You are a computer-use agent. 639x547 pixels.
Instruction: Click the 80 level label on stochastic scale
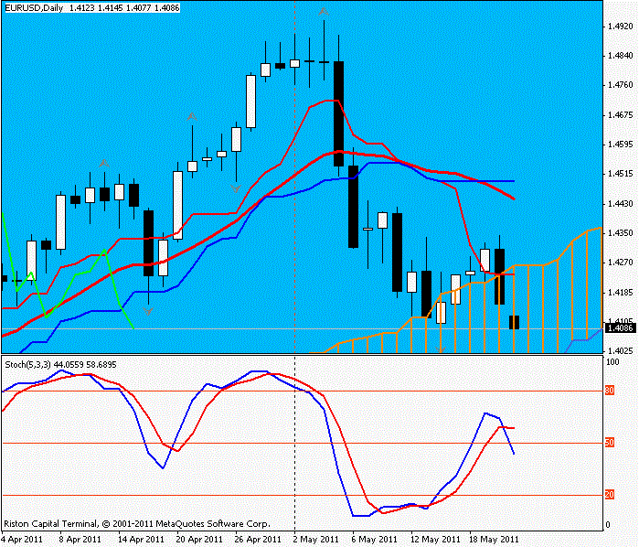click(610, 391)
